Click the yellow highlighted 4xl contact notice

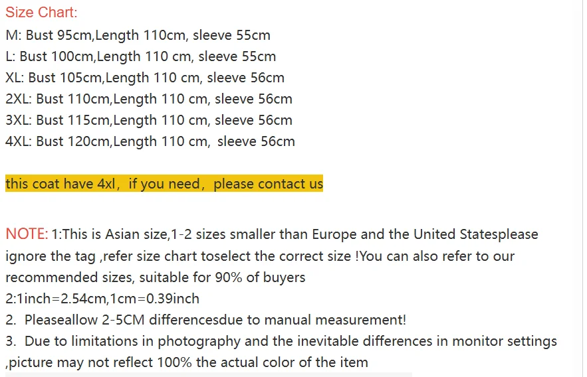point(164,184)
